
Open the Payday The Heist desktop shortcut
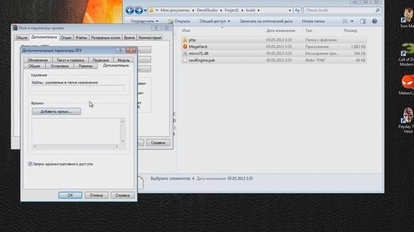[407, 121]
